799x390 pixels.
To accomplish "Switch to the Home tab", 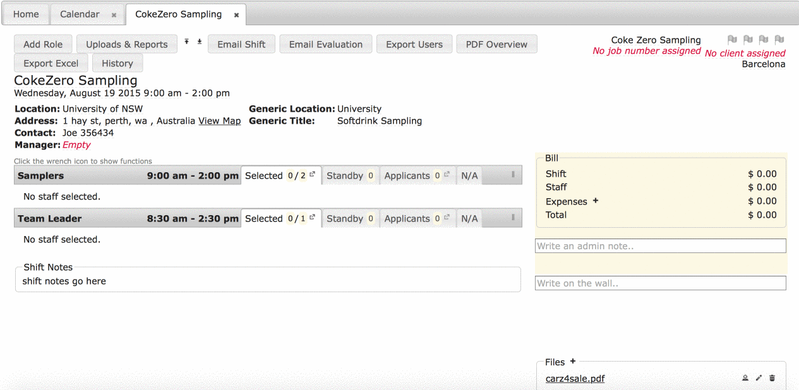I will click(26, 14).
